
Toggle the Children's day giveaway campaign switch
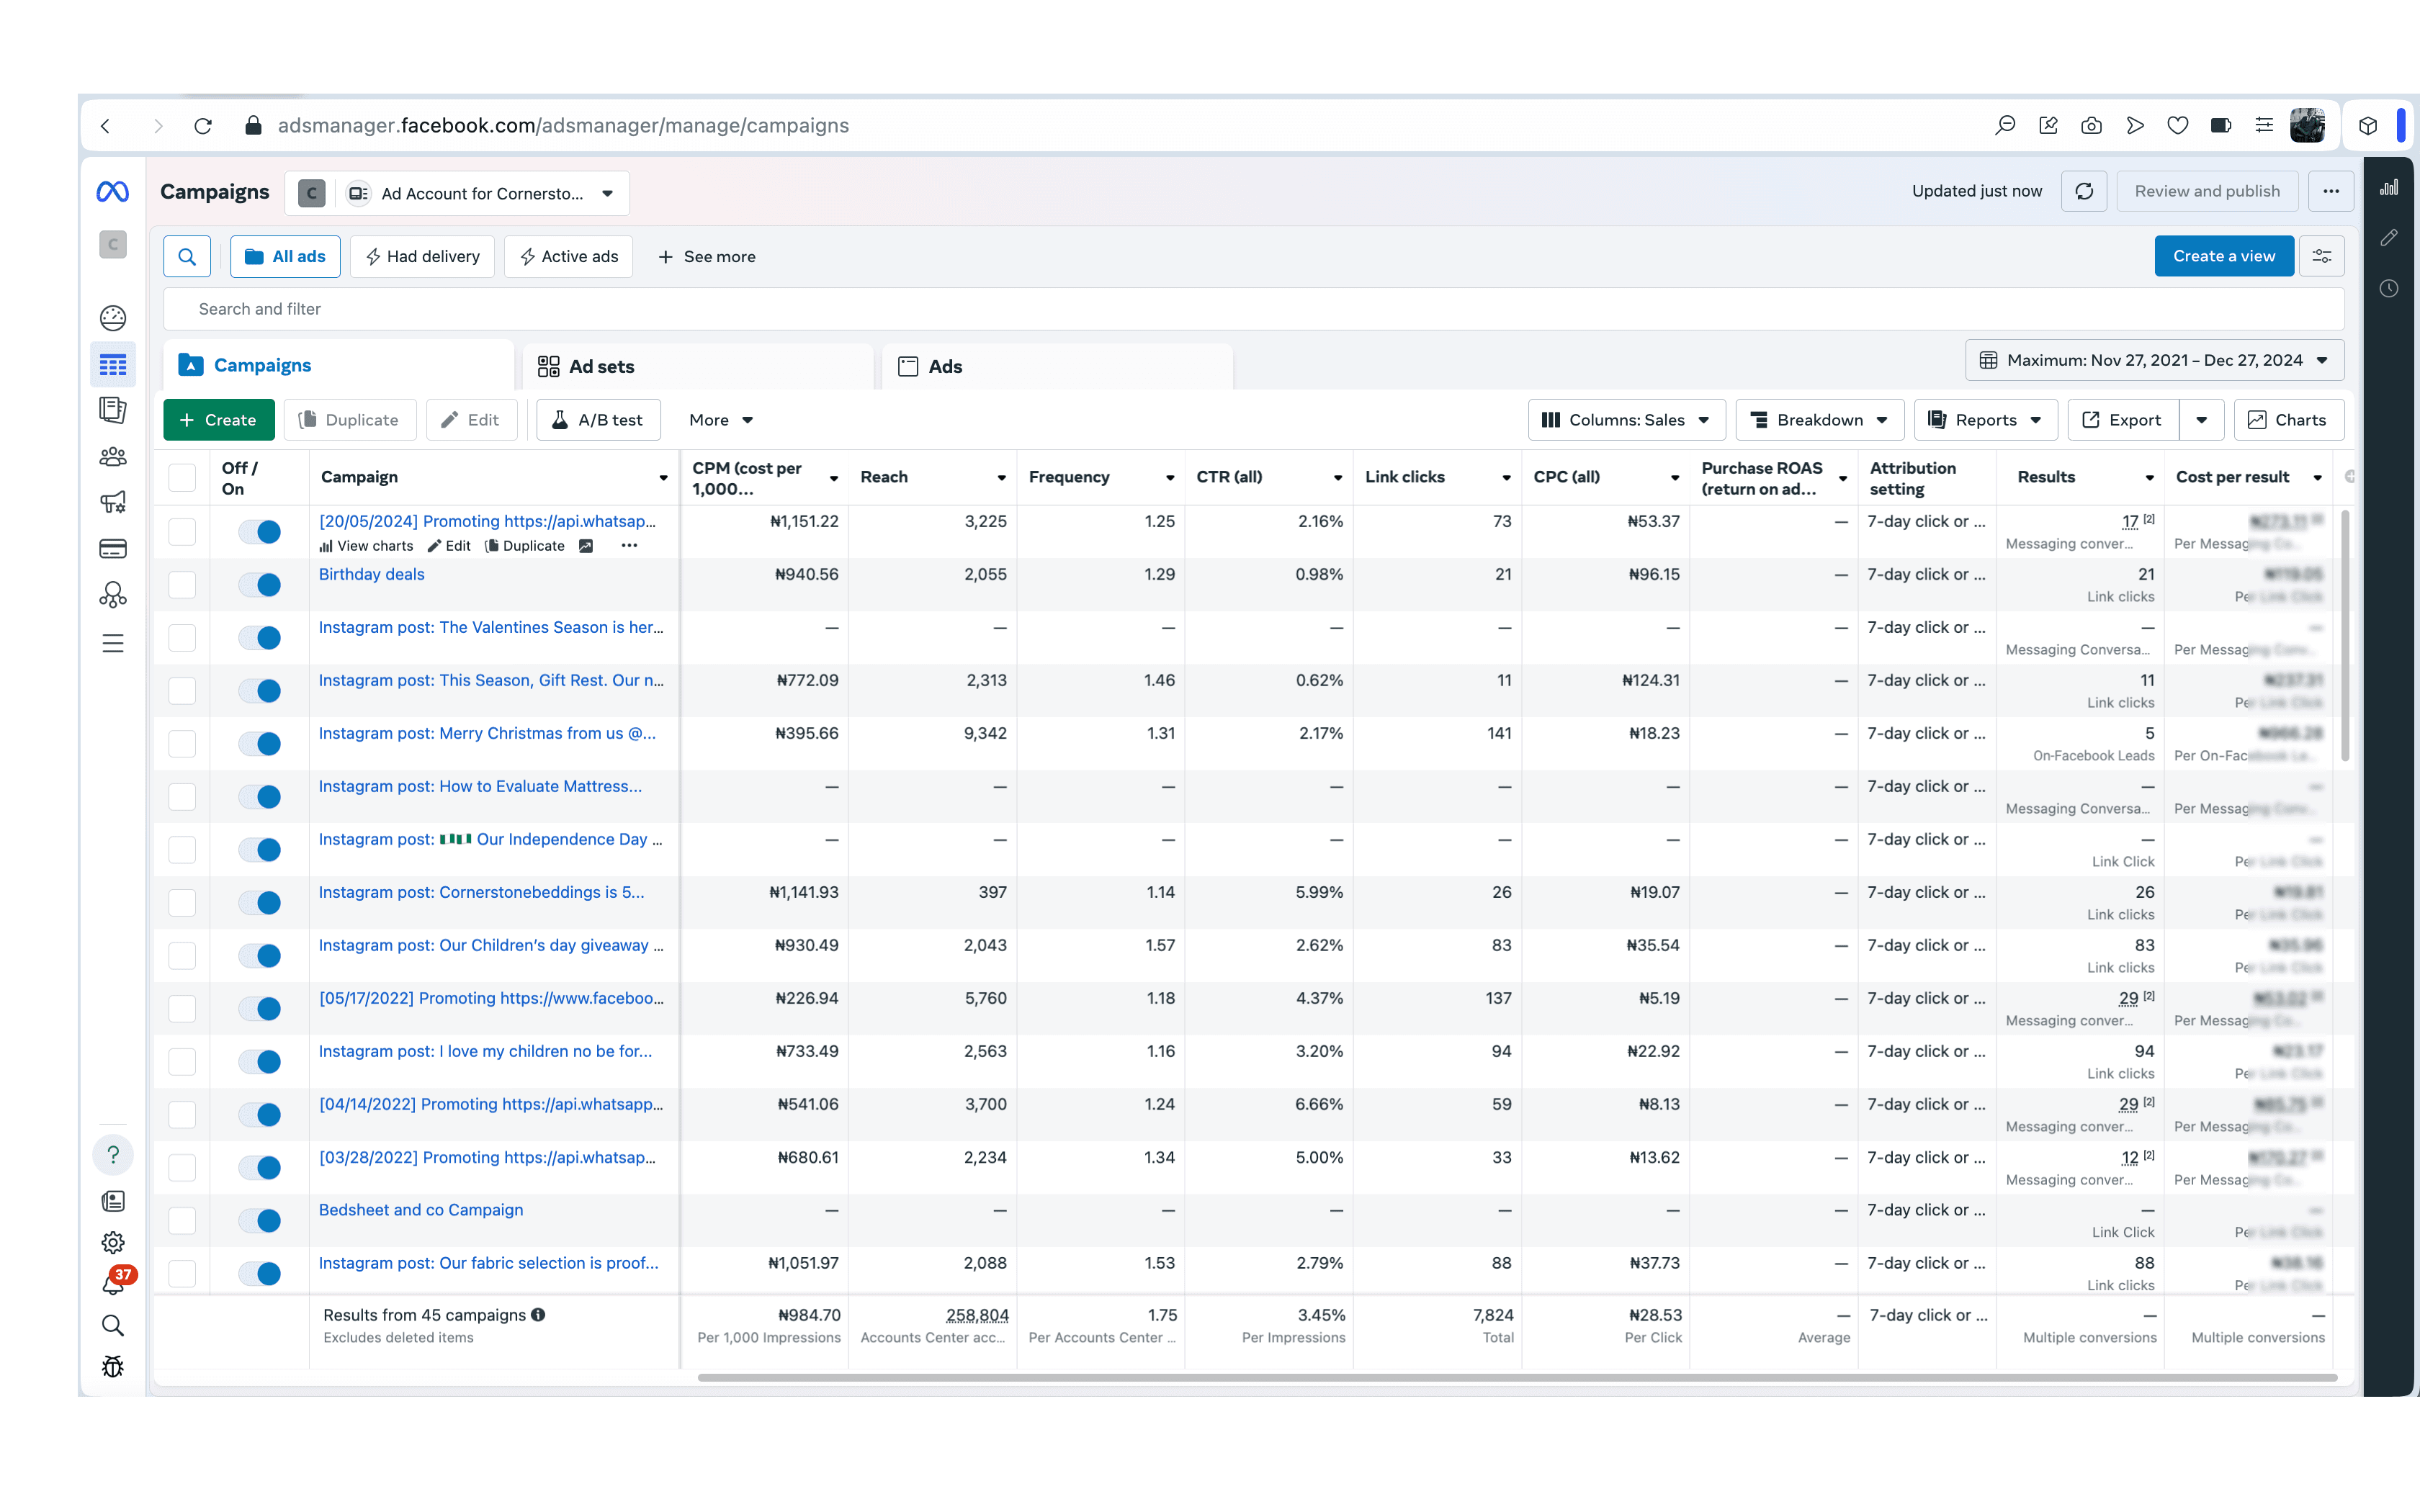click(x=260, y=956)
